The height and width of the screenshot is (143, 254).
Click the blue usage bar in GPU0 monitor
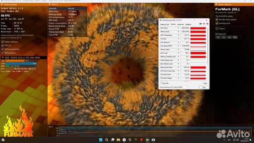coord(21,64)
